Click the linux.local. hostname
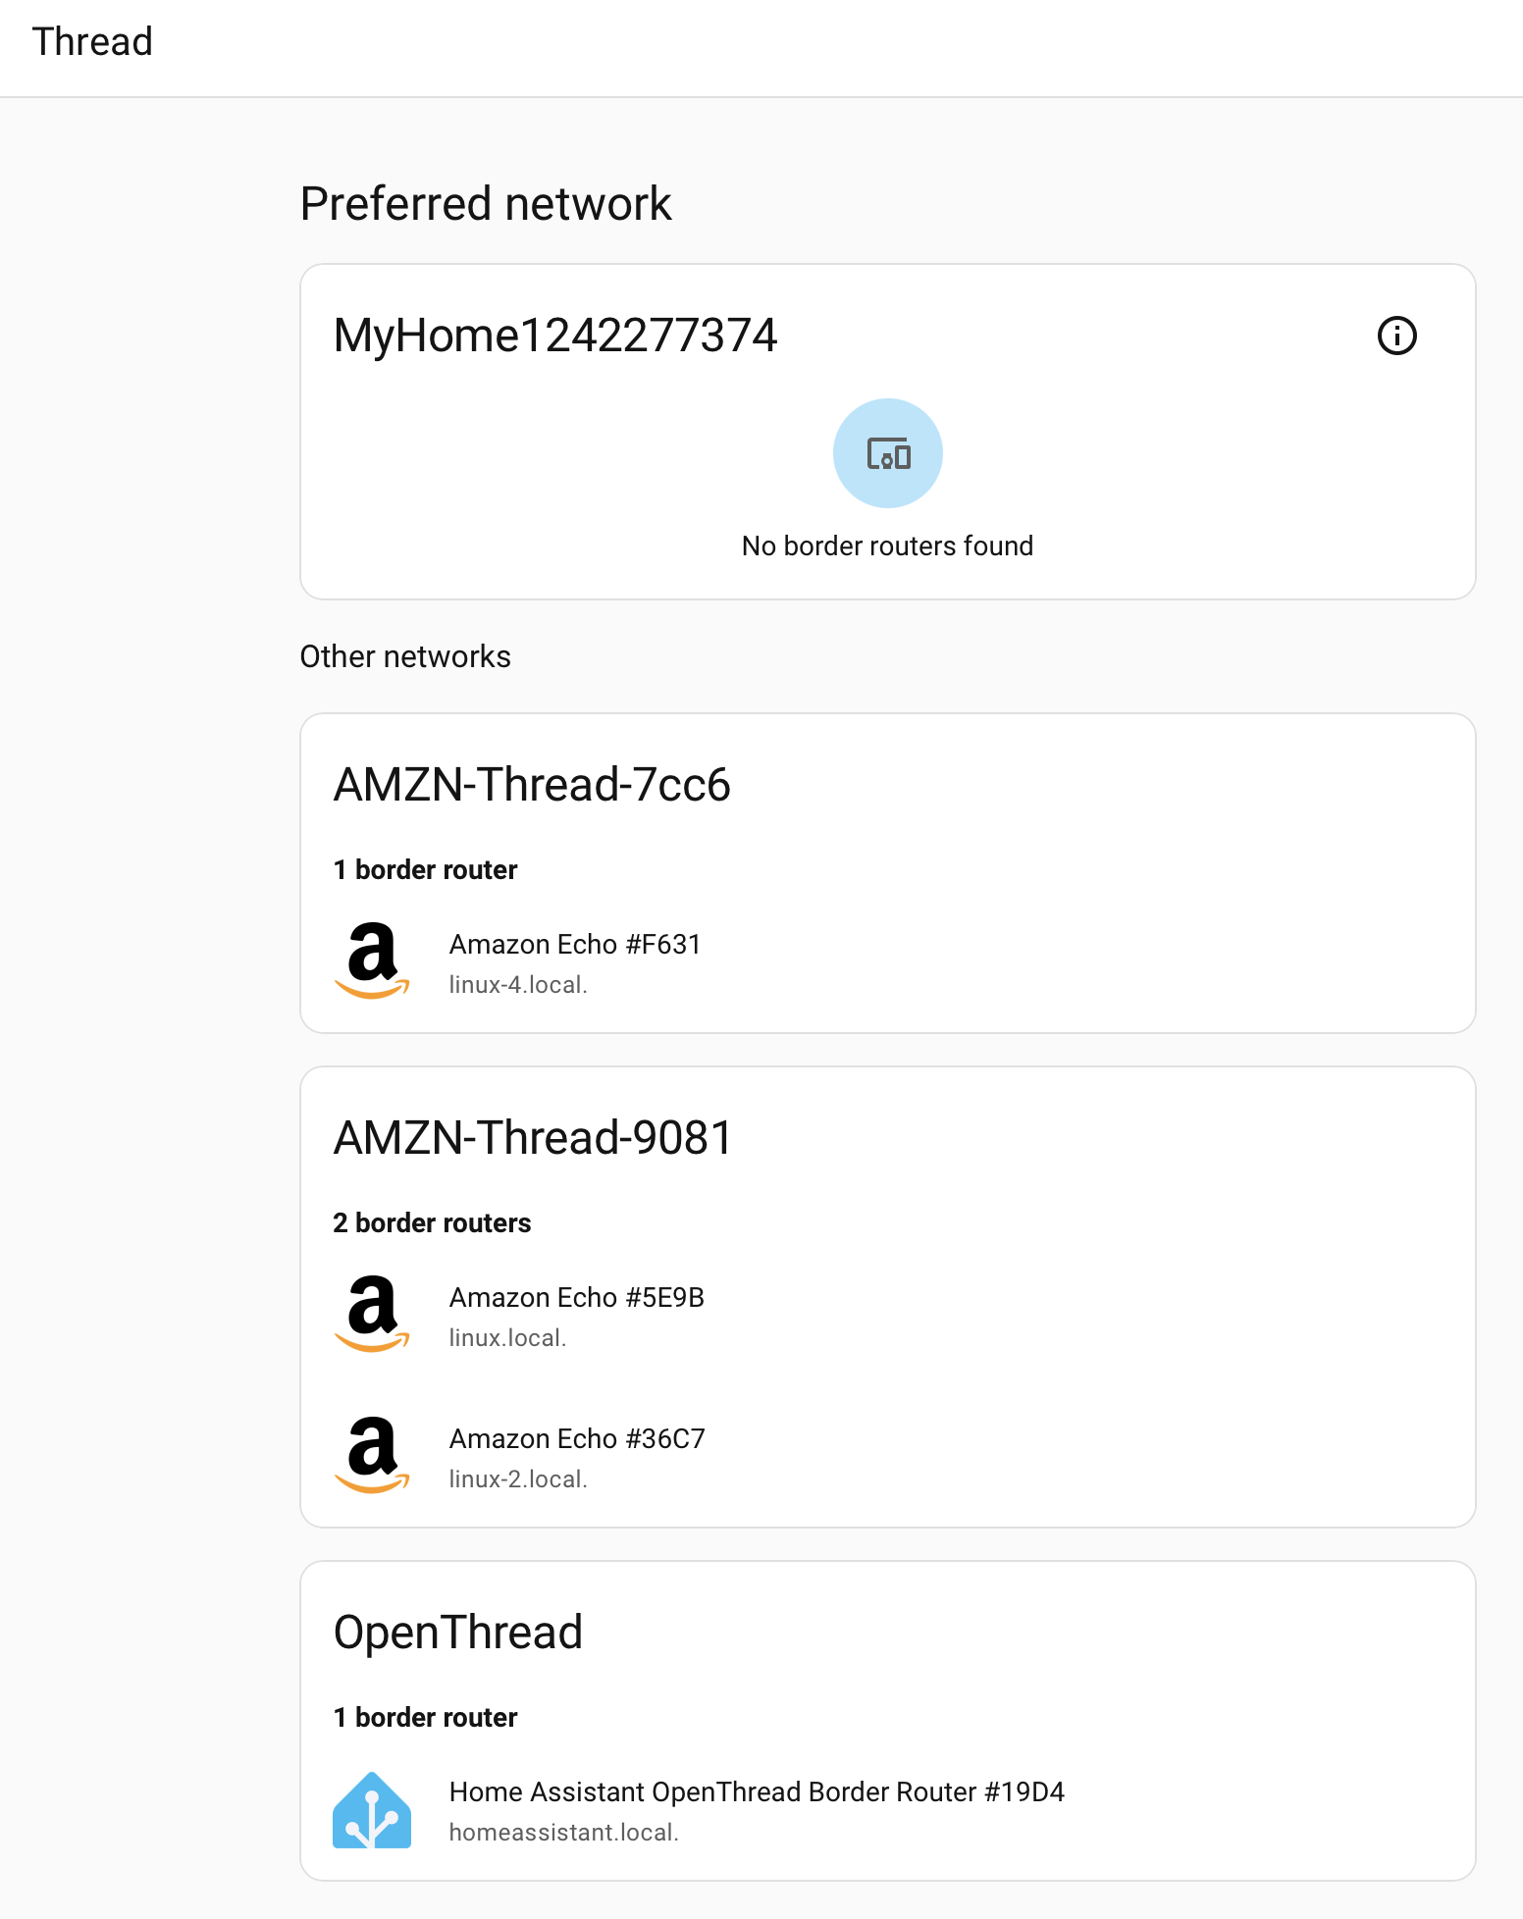The height and width of the screenshot is (1919, 1523). (507, 1338)
